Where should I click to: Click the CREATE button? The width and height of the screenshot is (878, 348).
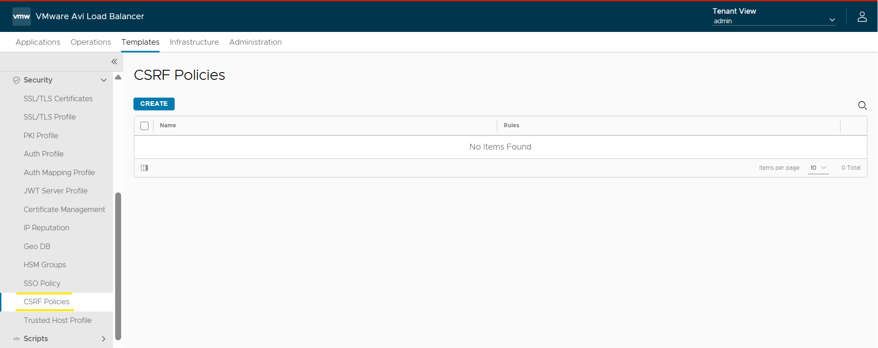coord(154,104)
